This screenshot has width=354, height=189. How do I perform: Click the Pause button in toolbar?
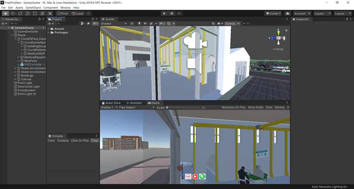click(x=172, y=14)
